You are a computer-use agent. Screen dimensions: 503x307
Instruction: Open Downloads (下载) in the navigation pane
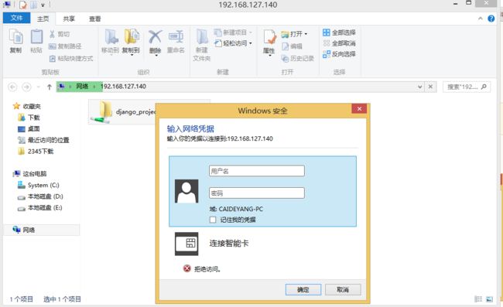(29, 118)
